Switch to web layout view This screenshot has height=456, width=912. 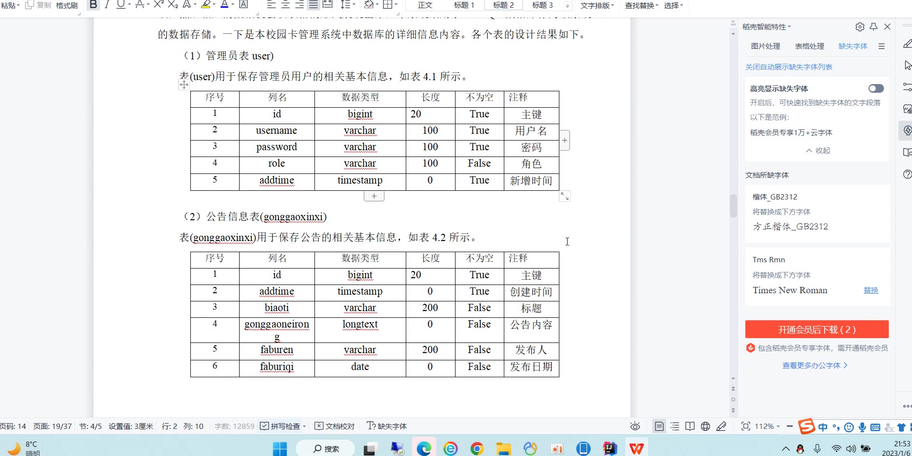(x=705, y=426)
